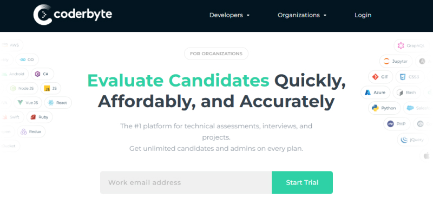433x198 pixels.
Task: Click the Vue JS badge
Action: (28, 103)
